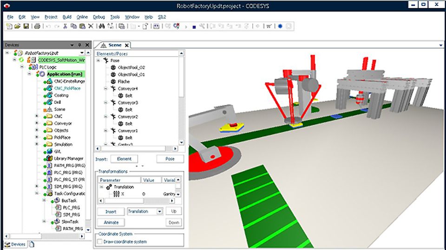Collapse the Conveyor3 node
The width and height of the screenshot is (446, 250).
pos(106,102)
